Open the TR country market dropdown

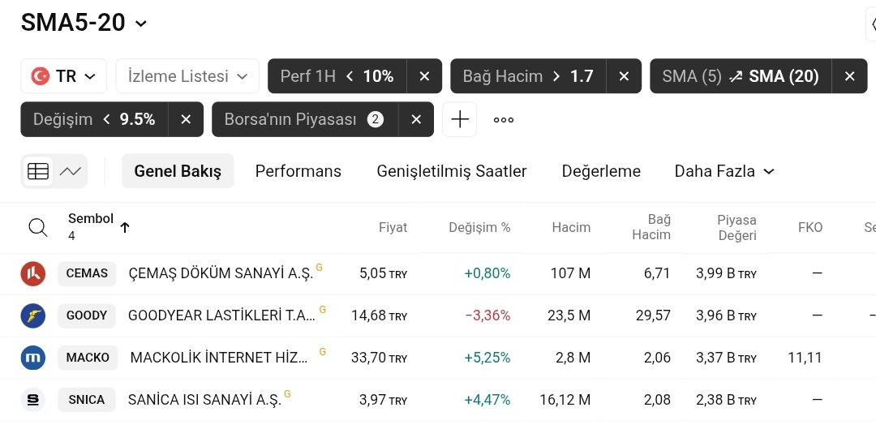tap(63, 76)
